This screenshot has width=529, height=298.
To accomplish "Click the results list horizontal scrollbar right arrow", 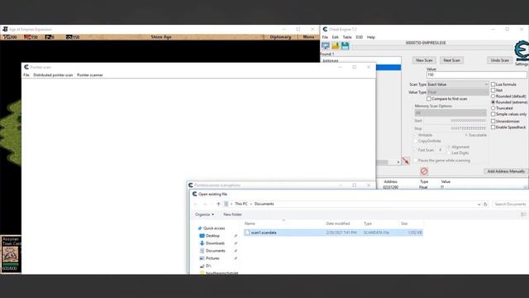I will [x=398, y=162].
